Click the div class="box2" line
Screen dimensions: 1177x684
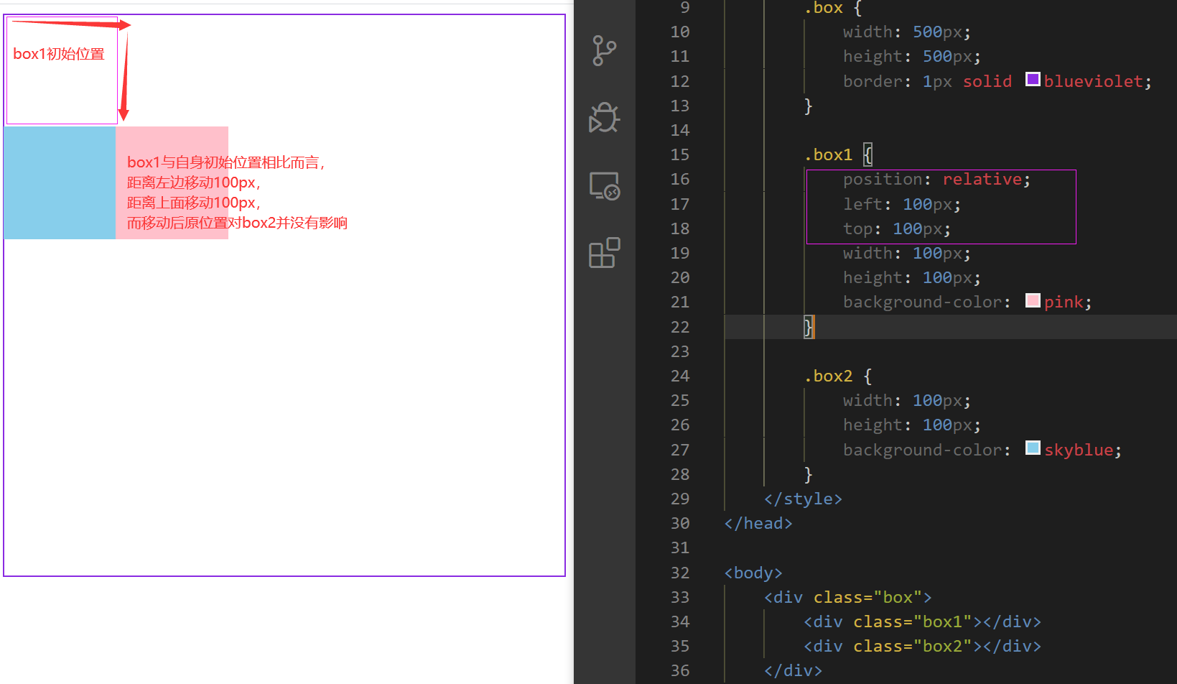pos(922,646)
